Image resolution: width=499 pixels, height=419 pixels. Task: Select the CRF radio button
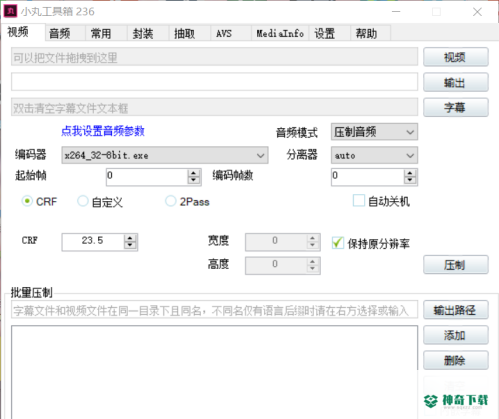click(27, 201)
